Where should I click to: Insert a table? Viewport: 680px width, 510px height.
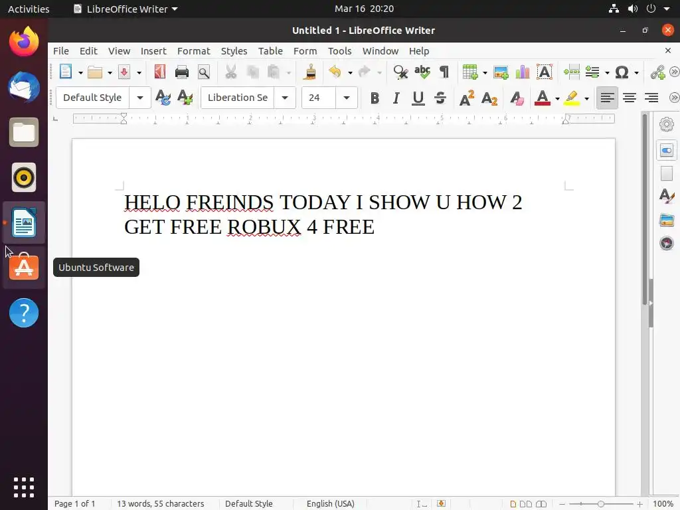tap(469, 72)
